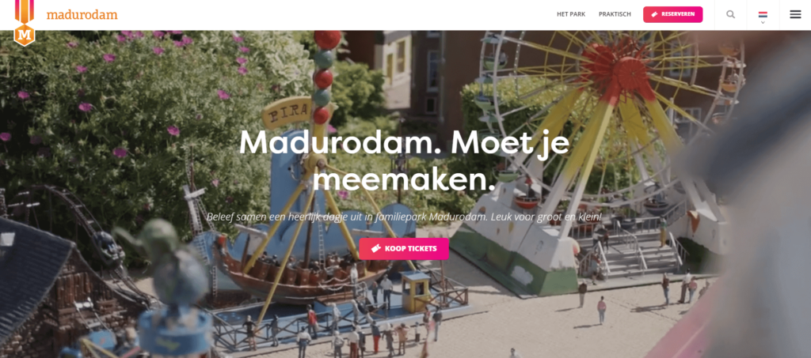811x358 pixels.
Task: Expand the language chevron below the flag
Action: click(763, 22)
